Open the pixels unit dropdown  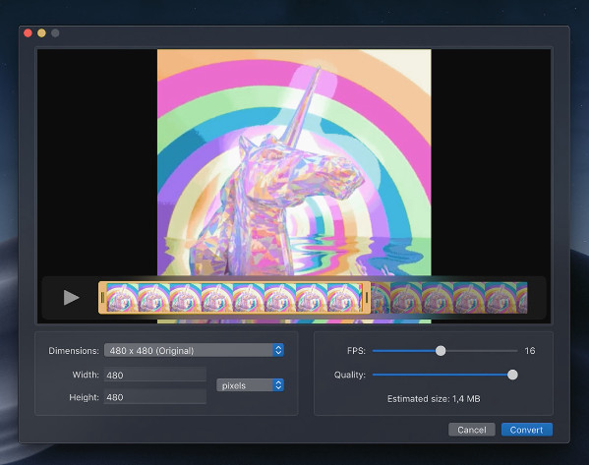click(250, 385)
